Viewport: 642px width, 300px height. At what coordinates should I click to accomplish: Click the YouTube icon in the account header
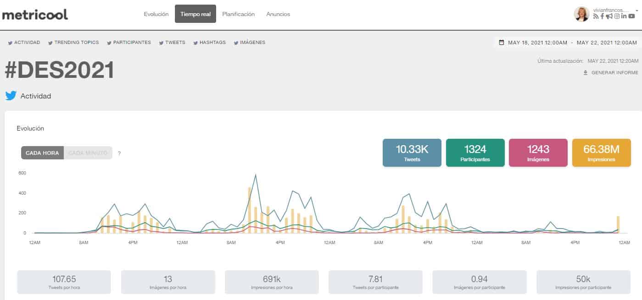(632, 16)
